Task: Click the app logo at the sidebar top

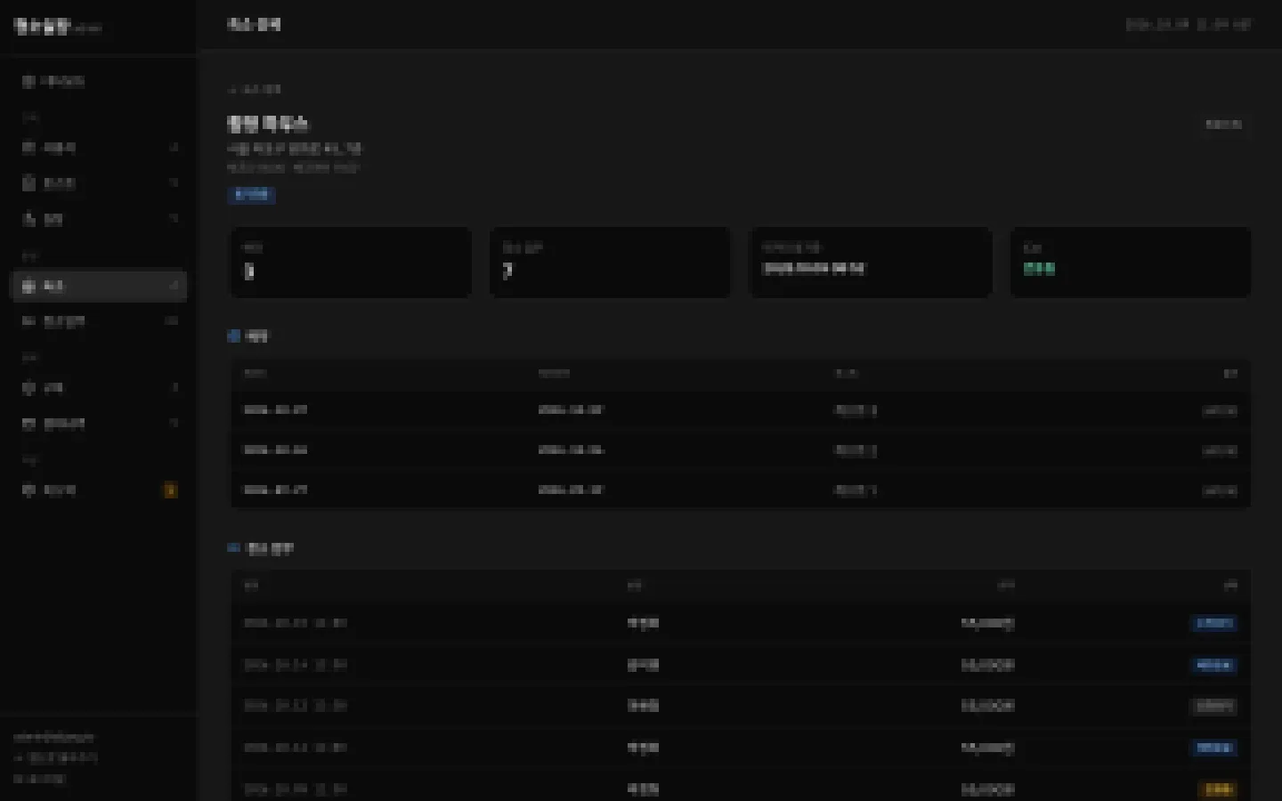Action: (x=57, y=26)
